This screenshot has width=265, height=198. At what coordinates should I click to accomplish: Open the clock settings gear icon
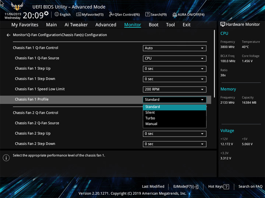click(x=46, y=13)
